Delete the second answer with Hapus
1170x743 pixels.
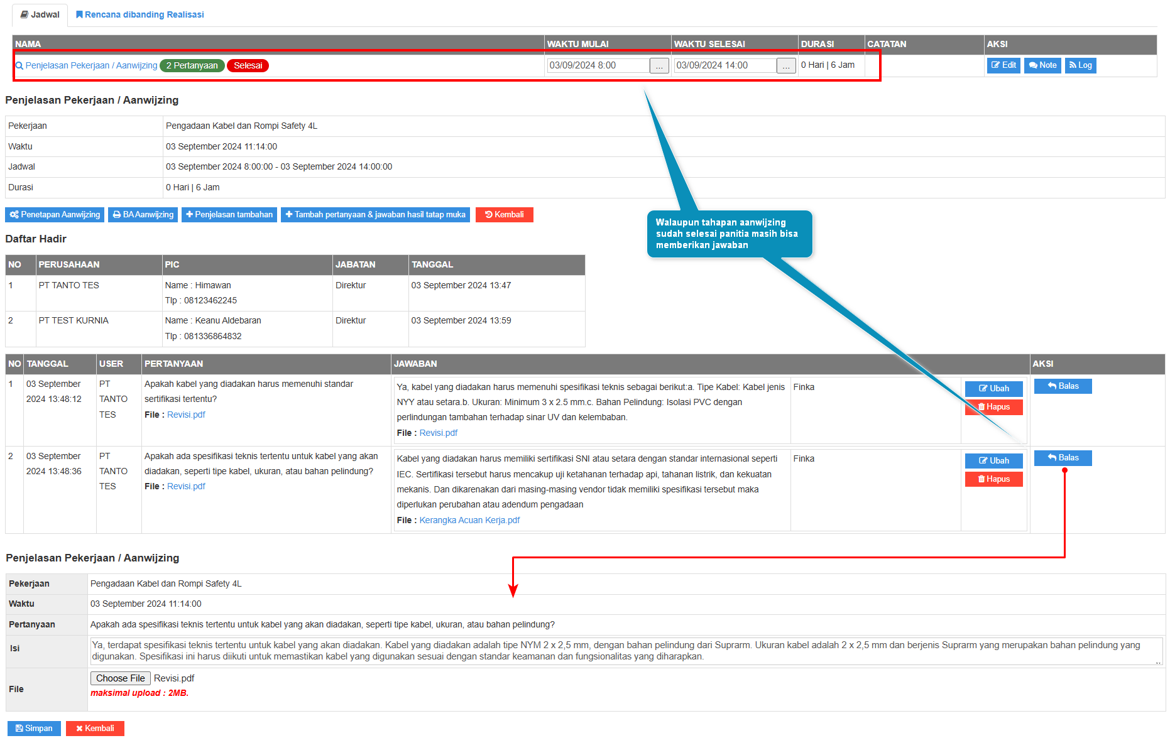pos(994,479)
